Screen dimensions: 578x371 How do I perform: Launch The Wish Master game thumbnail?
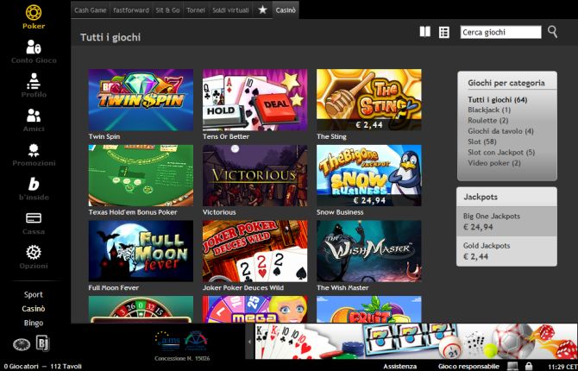[x=369, y=251]
